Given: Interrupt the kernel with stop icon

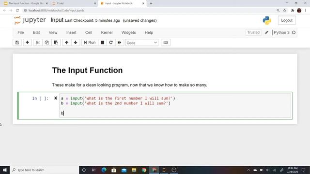Looking at the screenshot, I should [x=102, y=43].
